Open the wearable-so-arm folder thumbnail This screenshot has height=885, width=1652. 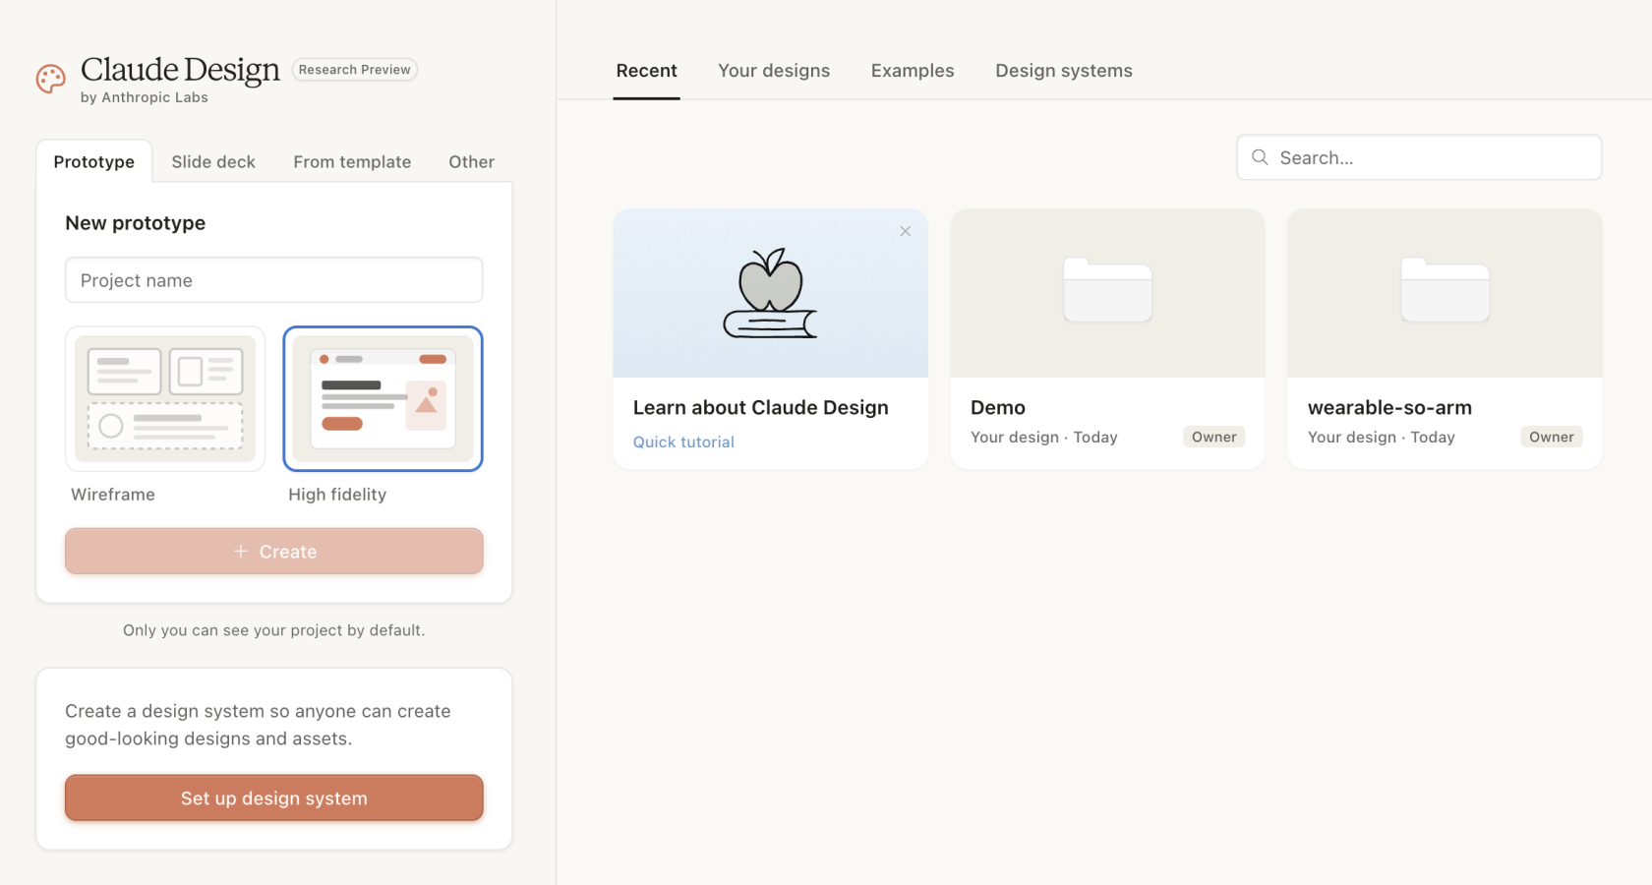click(x=1445, y=293)
